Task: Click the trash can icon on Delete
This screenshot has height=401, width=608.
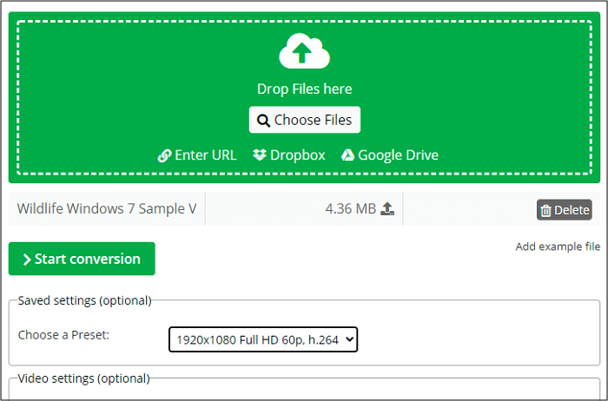Action: (x=545, y=210)
